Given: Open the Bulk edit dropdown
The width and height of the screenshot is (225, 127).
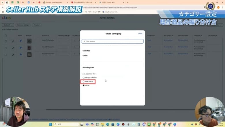Looking at the screenshot, I should (8, 25).
